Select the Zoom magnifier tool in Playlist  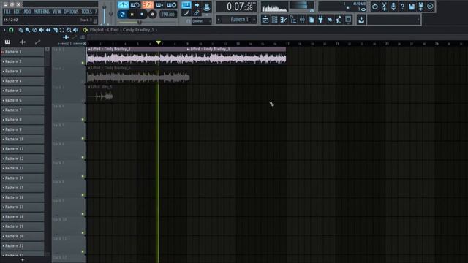tap(69, 30)
